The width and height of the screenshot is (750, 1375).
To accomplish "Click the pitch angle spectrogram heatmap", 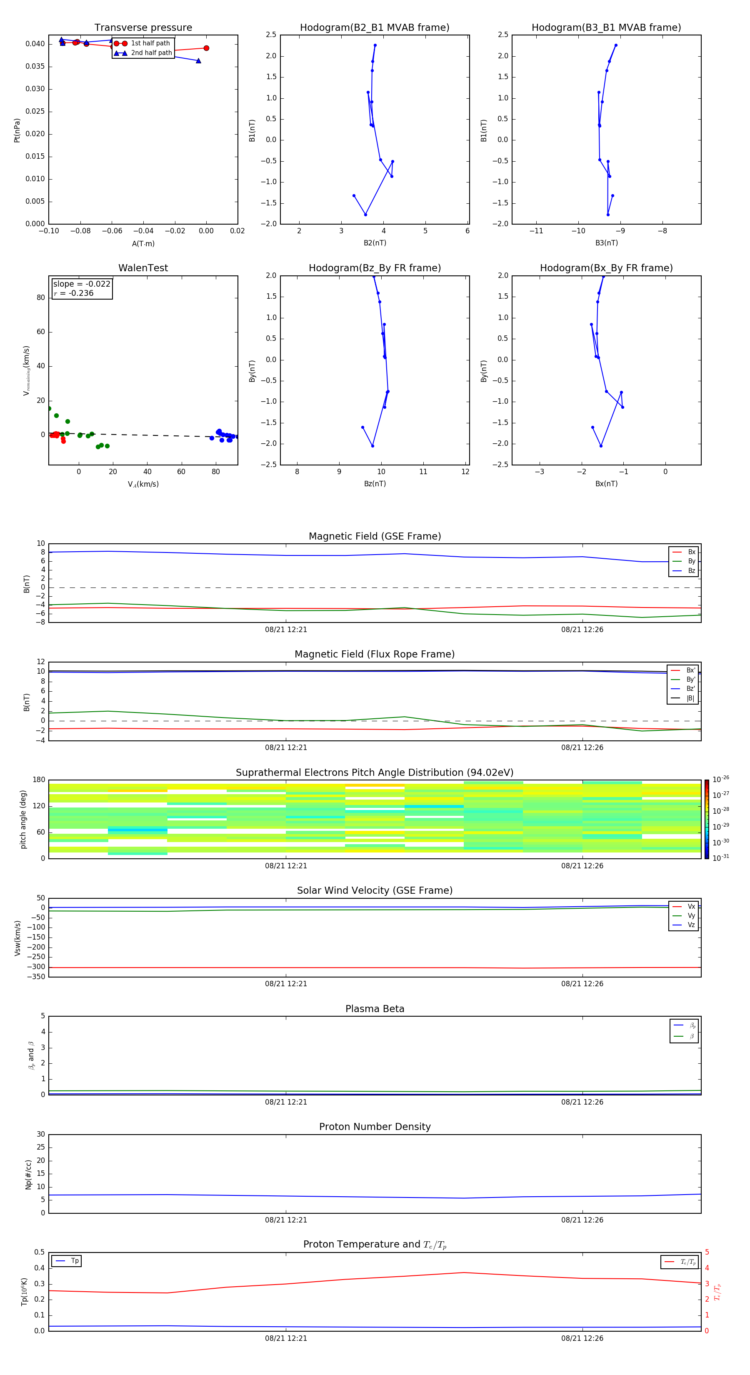I will tap(375, 819).
